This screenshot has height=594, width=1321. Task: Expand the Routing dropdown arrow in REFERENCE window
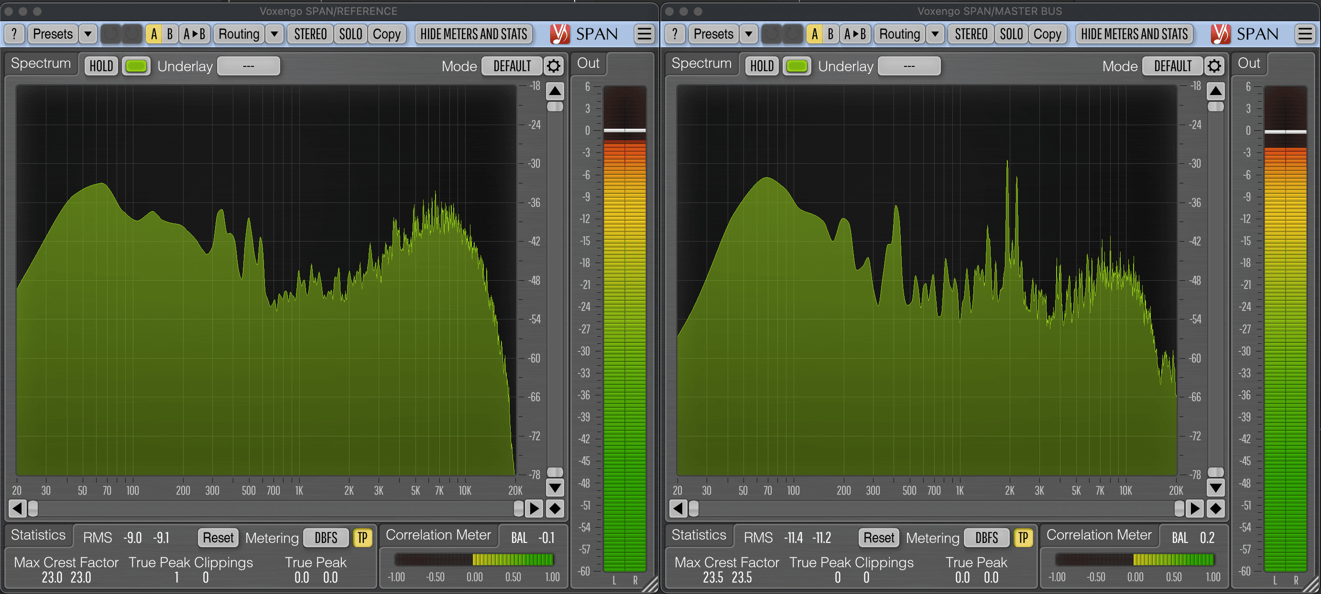(x=274, y=34)
